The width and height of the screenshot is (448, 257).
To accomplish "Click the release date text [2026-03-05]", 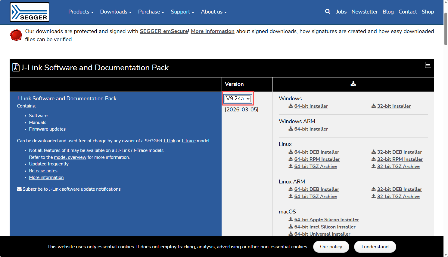I will pyautogui.click(x=241, y=110).
